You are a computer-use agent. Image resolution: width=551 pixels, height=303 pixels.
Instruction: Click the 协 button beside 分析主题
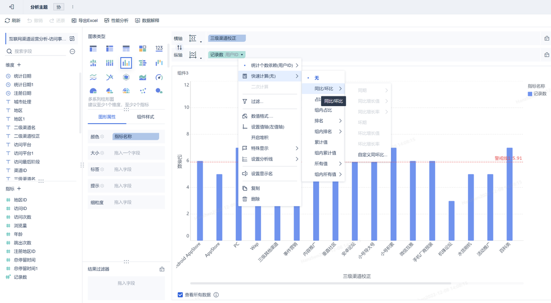pyautogui.click(x=58, y=7)
